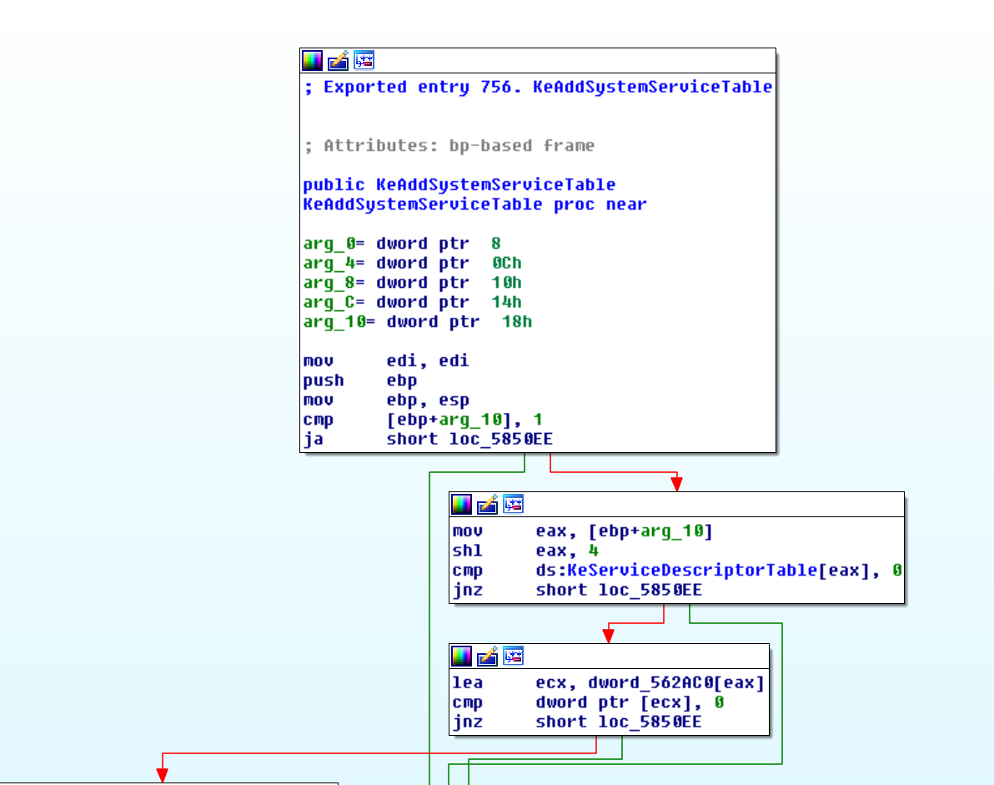Click the node color icon in KeAddSystemServiceTable block
Screen dimensions: 994x785
[312, 60]
